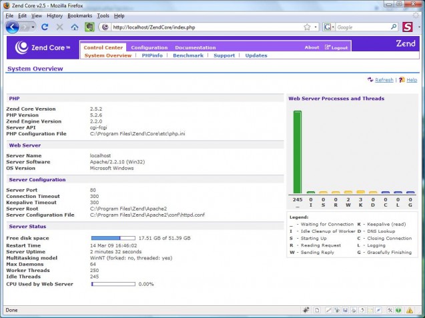Click the undo arrow icon in status bar

362,310
